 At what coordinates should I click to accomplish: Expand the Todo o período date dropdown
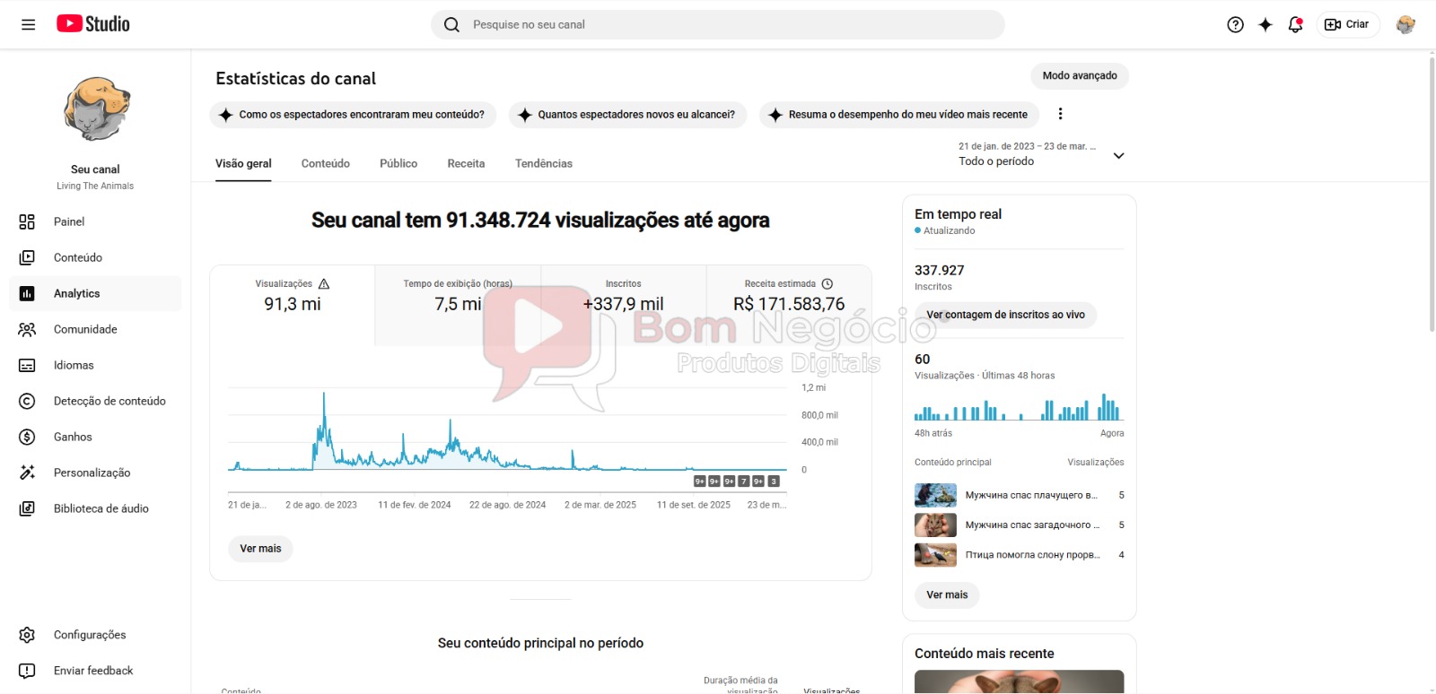coord(1118,156)
